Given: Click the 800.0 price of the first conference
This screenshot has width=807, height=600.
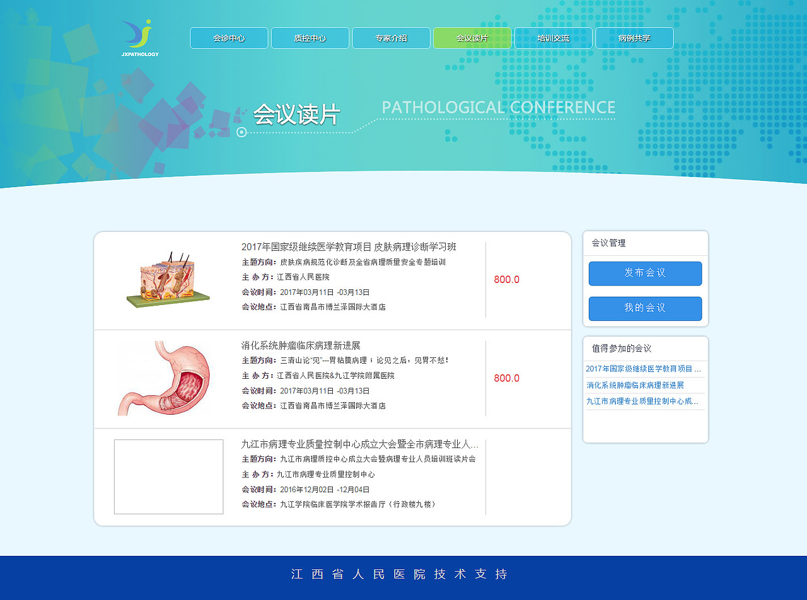Looking at the screenshot, I should tap(506, 279).
